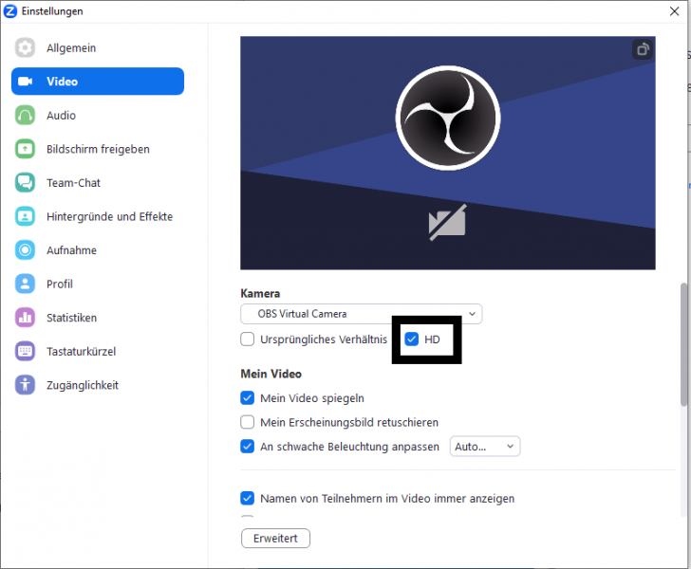The width and height of the screenshot is (691, 569).
Task: Click the Zoom logo in title bar
Action: click(10, 11)
